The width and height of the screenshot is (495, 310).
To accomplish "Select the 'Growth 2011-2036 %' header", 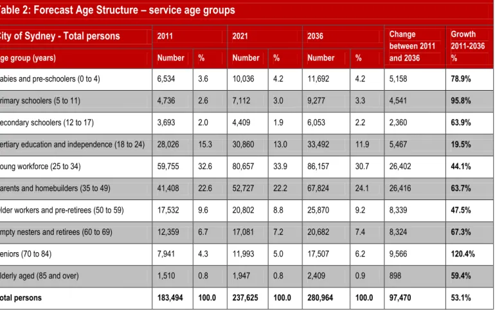I will coord(467,46).
